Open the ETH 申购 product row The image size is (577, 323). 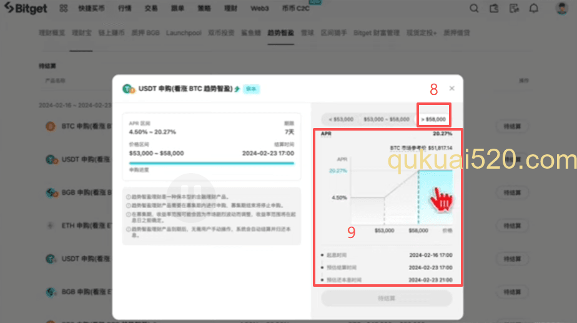pyautogui.click(x=86, y=226)
